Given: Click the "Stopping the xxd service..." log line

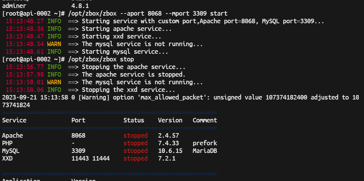Looking at the screenshot, I should point(128,90).
